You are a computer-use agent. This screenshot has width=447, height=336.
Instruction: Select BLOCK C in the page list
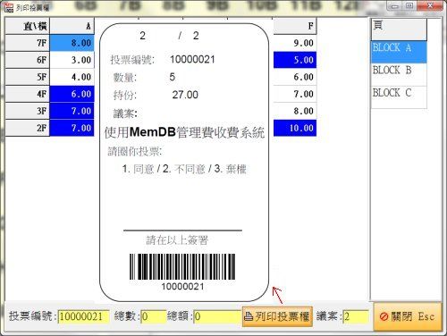tap(399, 97)
